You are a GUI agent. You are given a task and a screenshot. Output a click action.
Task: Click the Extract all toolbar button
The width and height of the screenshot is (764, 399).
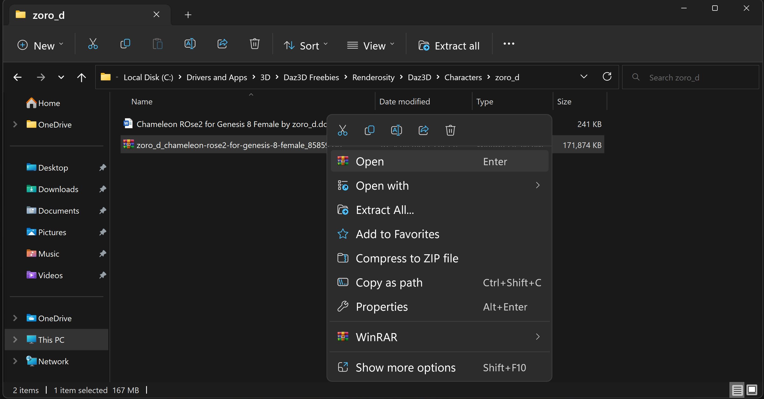(x=449, y=45)
